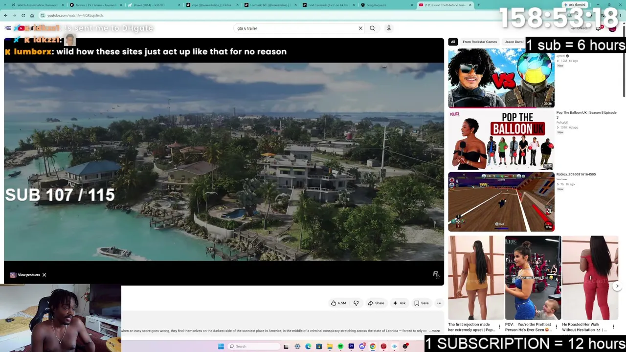Open the YouTube guide hamburger menu
The width and height of the screenshot is (626, 352).
[x=8, y=28]
